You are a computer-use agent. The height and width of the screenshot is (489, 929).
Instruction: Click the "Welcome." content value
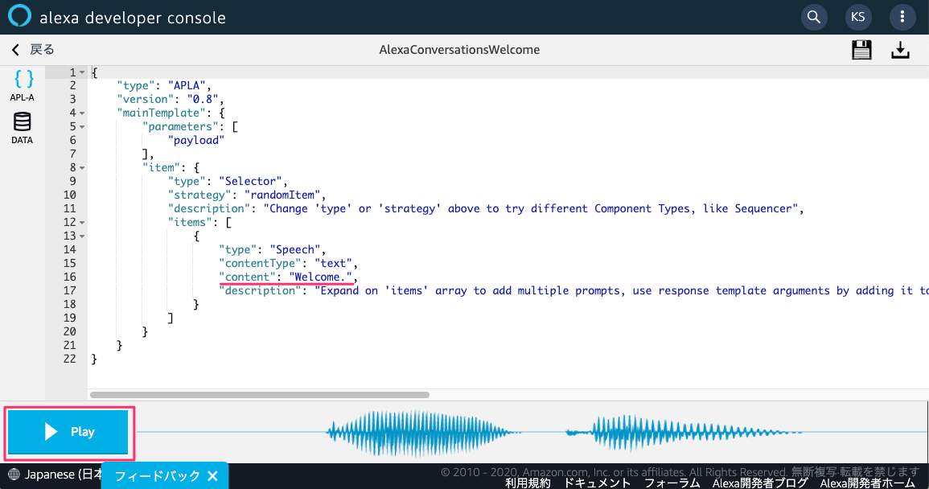[x=321, y=277]
